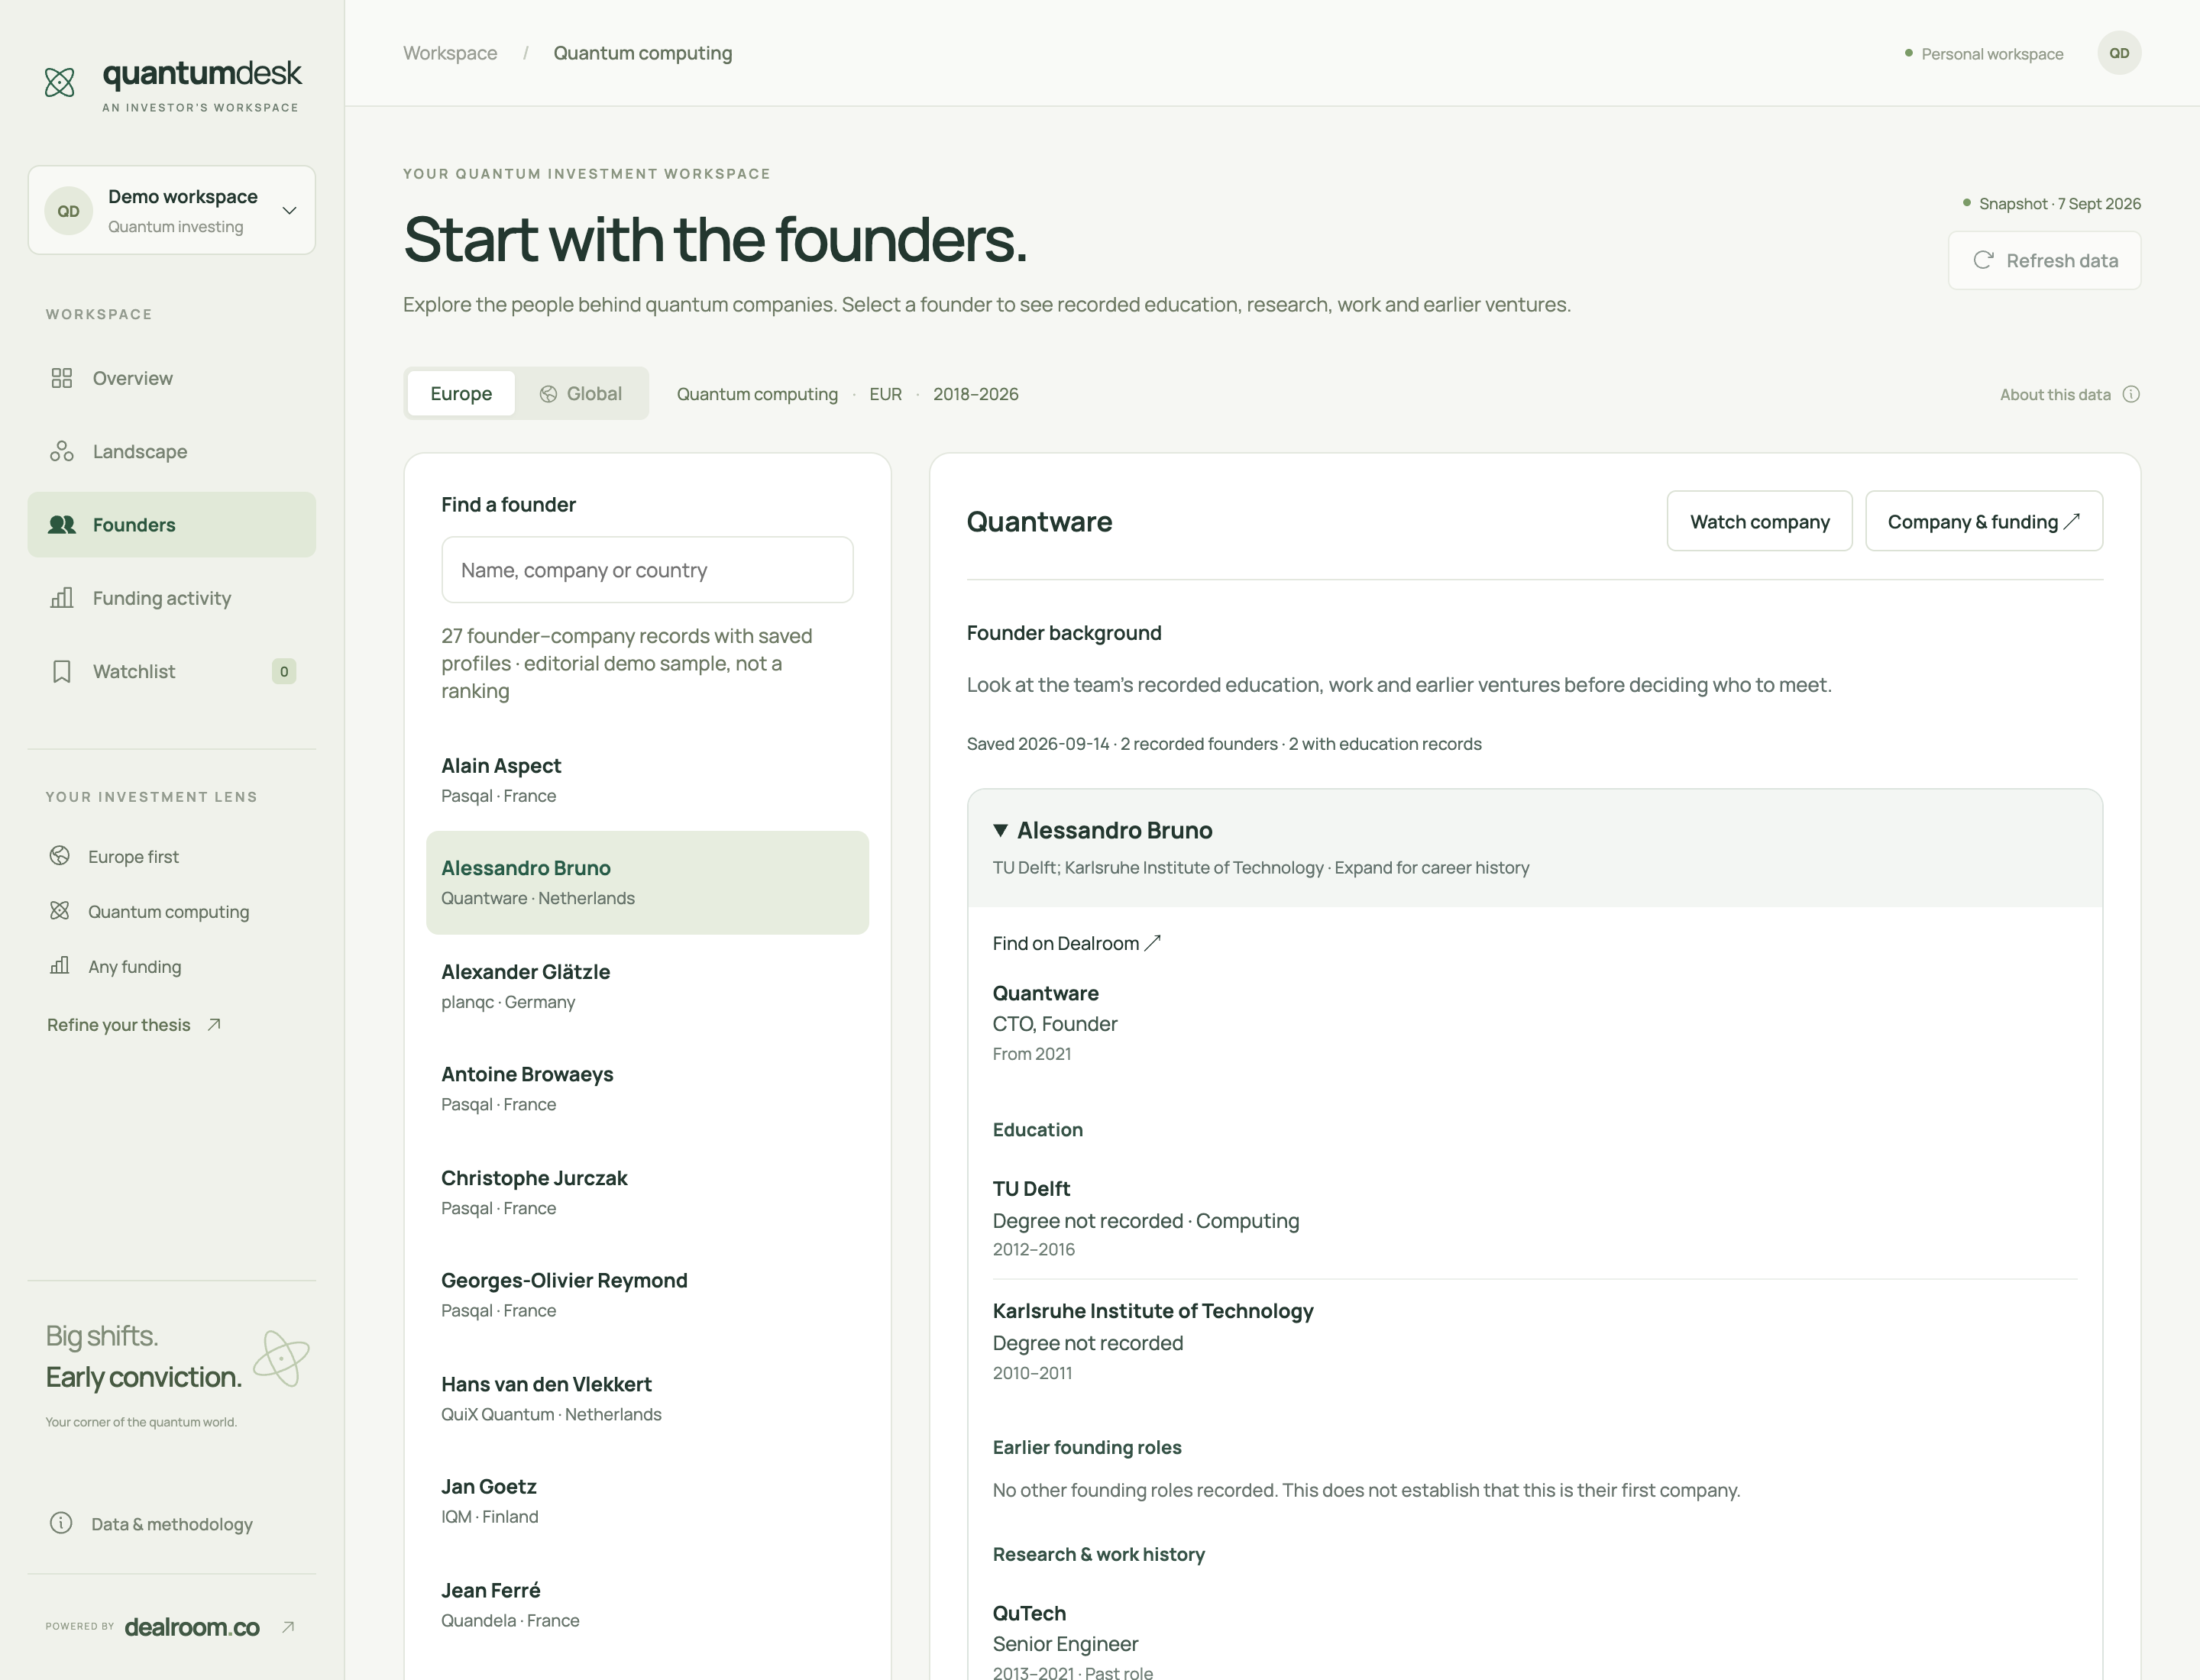This screenshot has width=2200, height=1680.
Task: Click the Overview grid icon
Action: pyautogui.click(x=62, y=378)
